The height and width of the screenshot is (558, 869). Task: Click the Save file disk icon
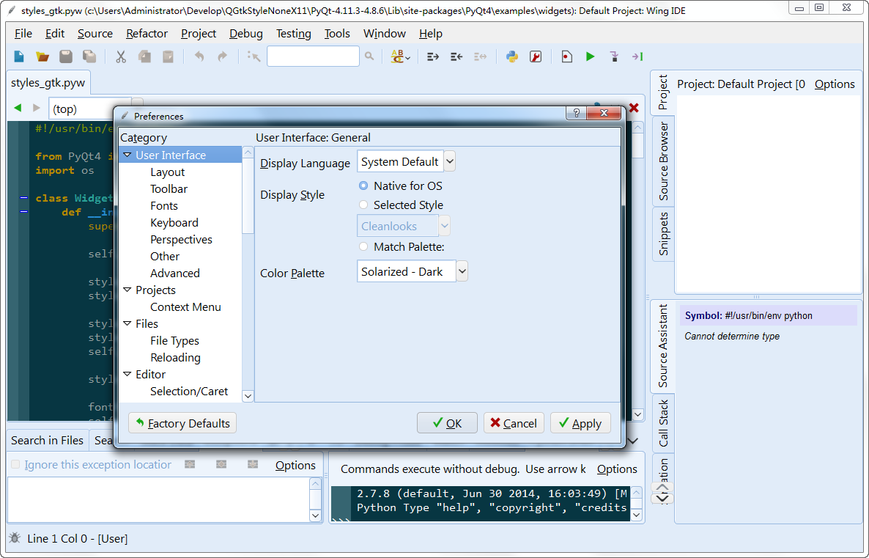click(x=66, y=56)
